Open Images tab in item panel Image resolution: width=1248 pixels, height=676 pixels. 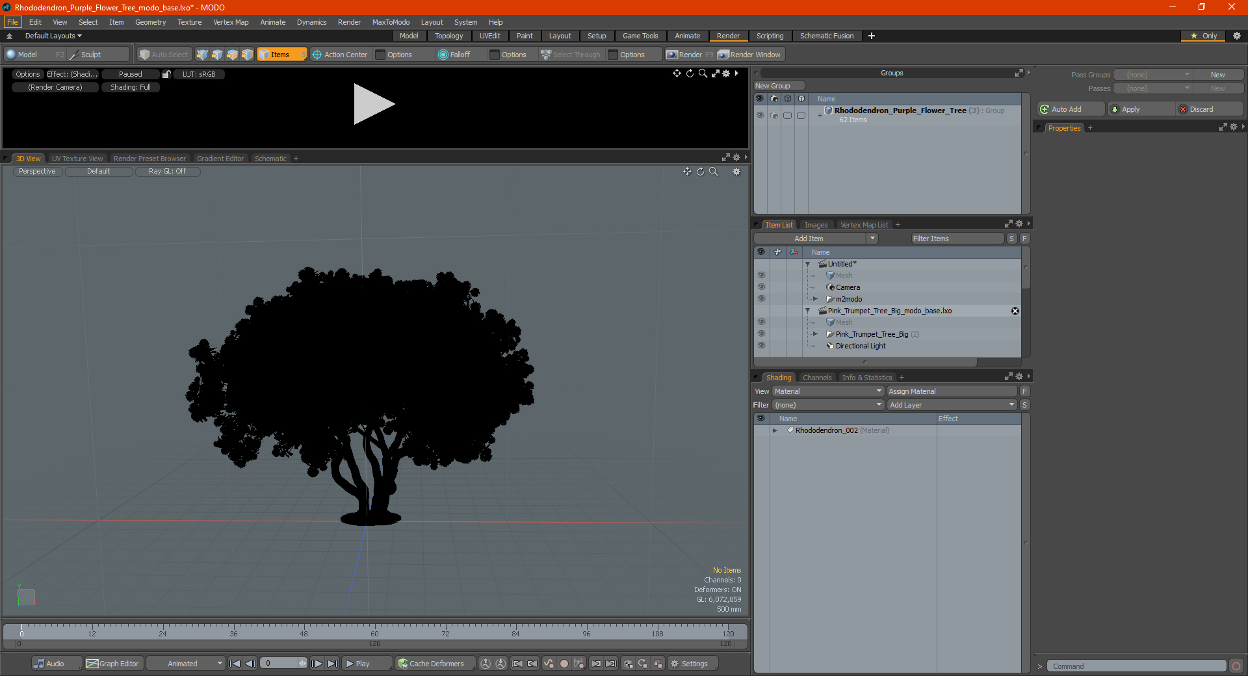(816, 225)
